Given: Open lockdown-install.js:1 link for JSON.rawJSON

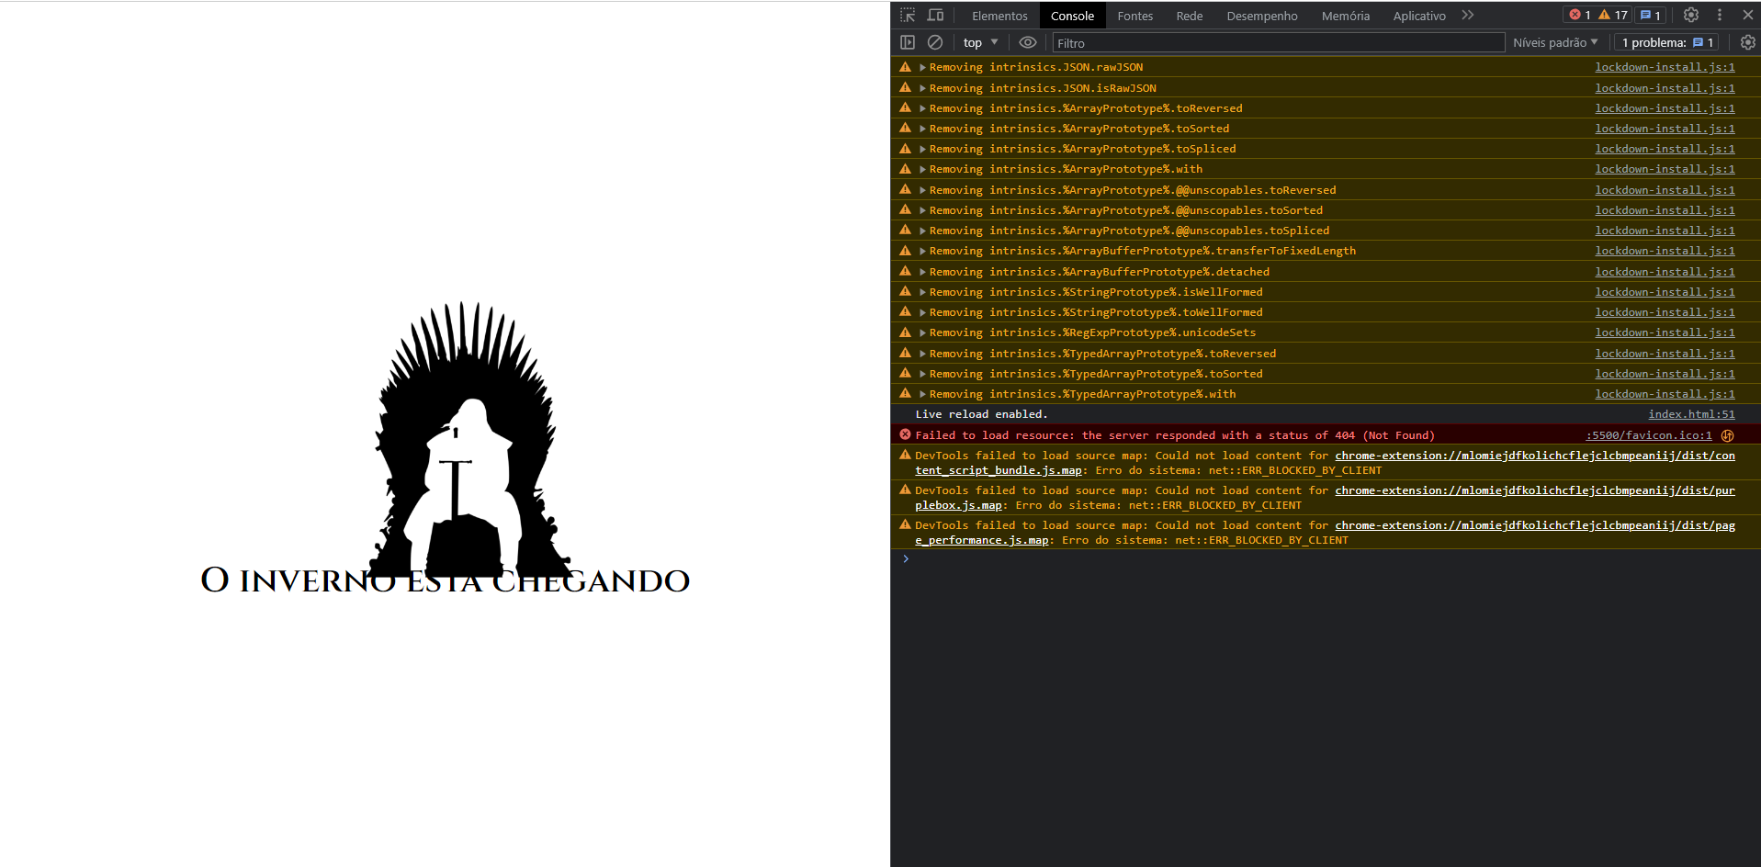Looking at the screenshot, I should 1665,67.
